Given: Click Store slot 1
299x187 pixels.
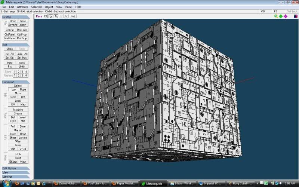Looking at the screenshot, I should coord(15,72).
